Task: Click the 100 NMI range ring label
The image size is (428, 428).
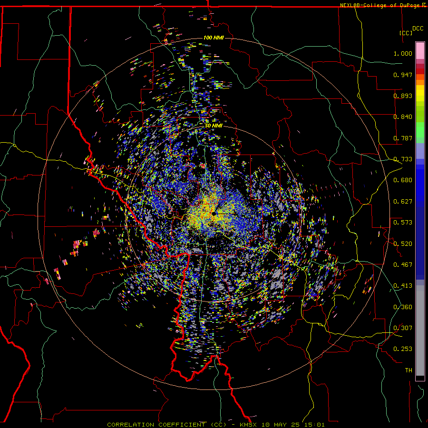Action: [214, 38]
